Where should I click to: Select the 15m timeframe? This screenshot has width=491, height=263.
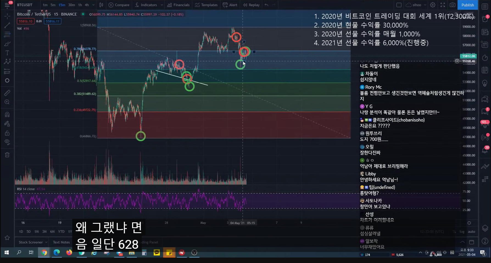point(62,5)
